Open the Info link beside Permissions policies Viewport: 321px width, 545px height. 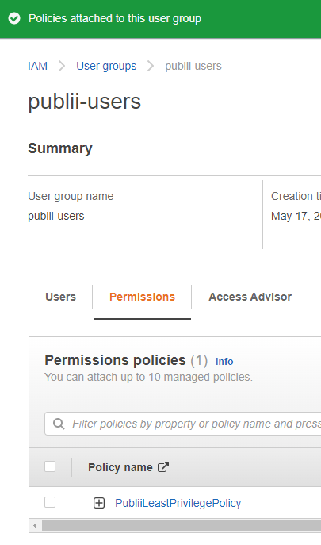(224, 362)
